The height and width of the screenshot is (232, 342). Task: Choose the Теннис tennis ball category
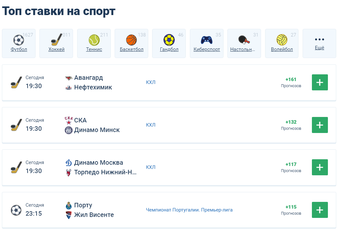94,44
